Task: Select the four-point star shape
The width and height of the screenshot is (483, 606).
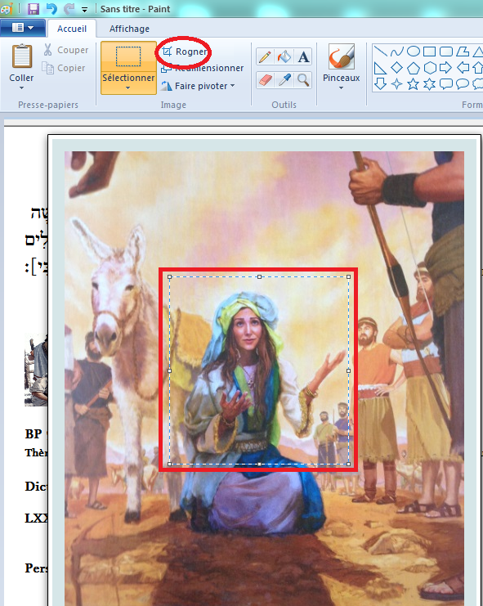Action: [x=397, y=84]
